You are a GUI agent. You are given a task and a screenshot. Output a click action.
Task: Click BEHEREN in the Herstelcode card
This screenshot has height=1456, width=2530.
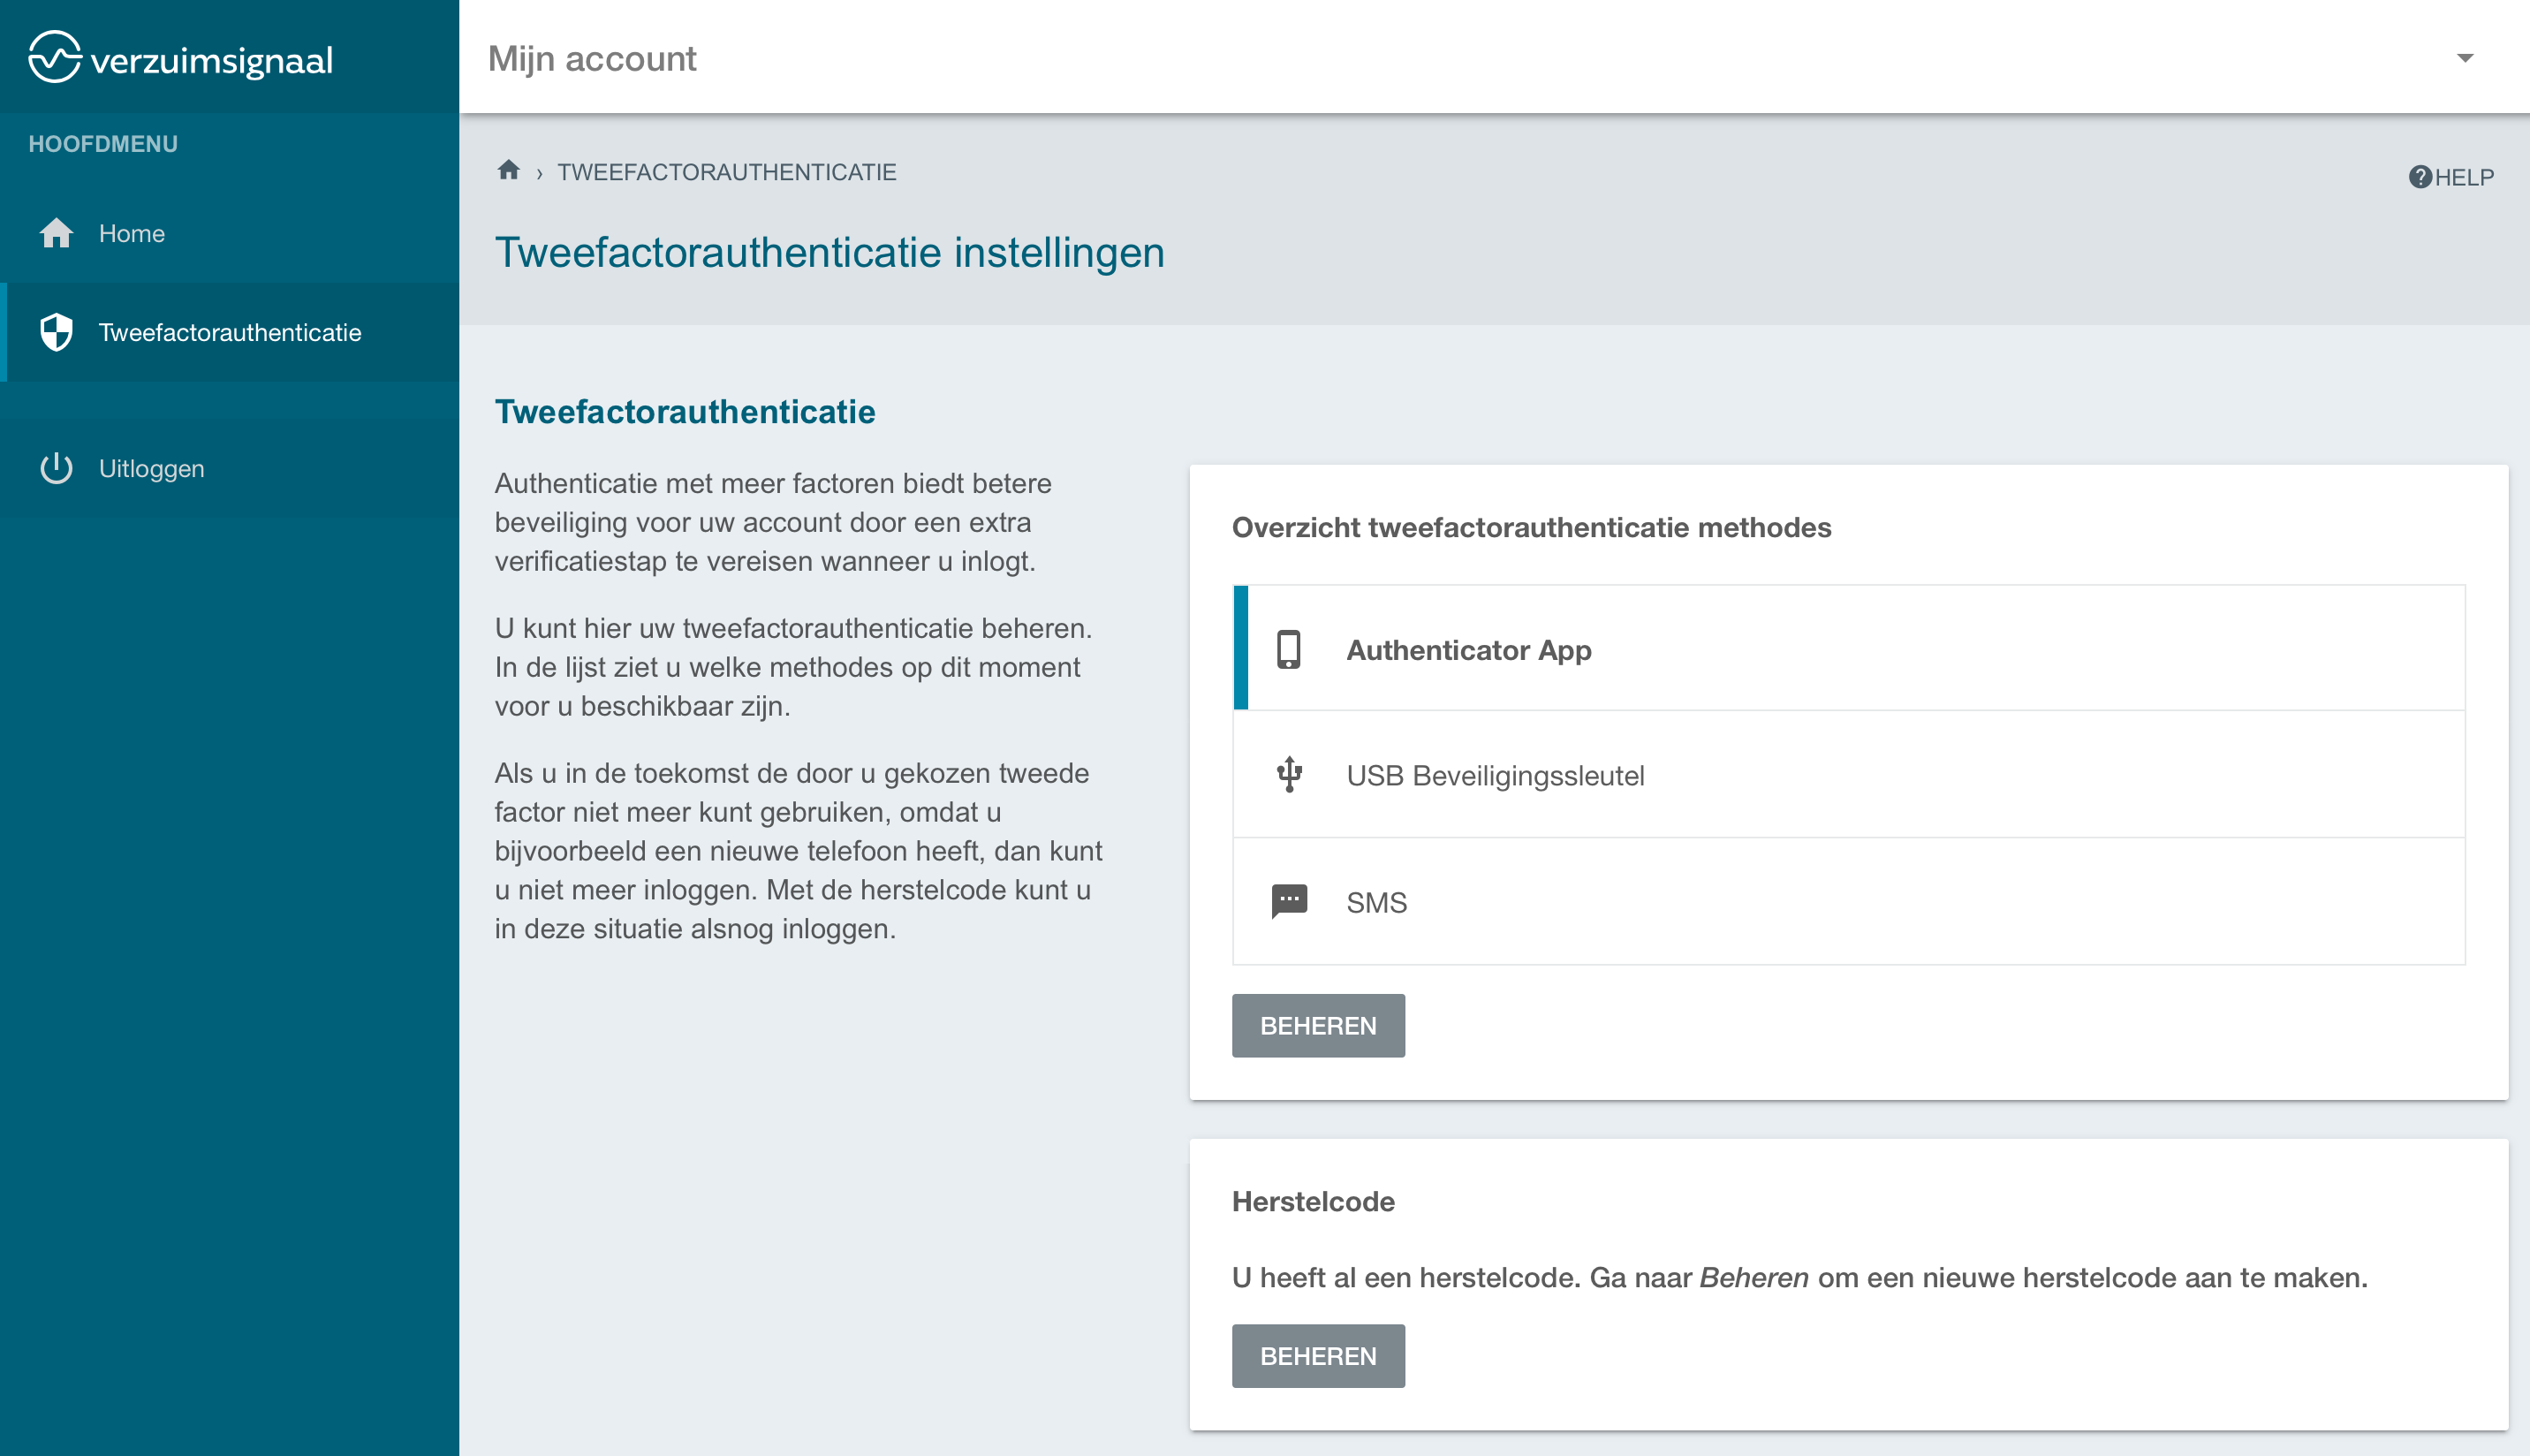(1317, 1355)
